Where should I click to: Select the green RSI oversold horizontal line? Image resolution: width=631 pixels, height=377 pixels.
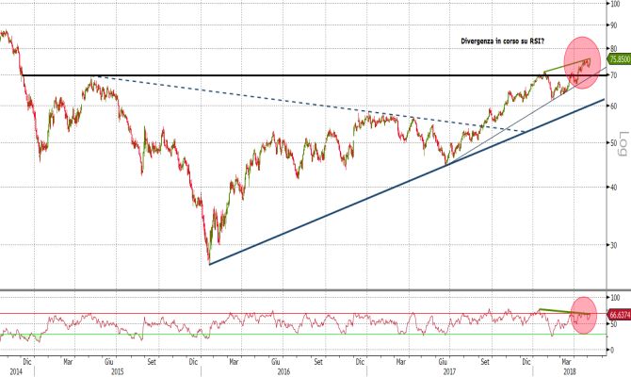pyautogui.click(x=301, y=335)
